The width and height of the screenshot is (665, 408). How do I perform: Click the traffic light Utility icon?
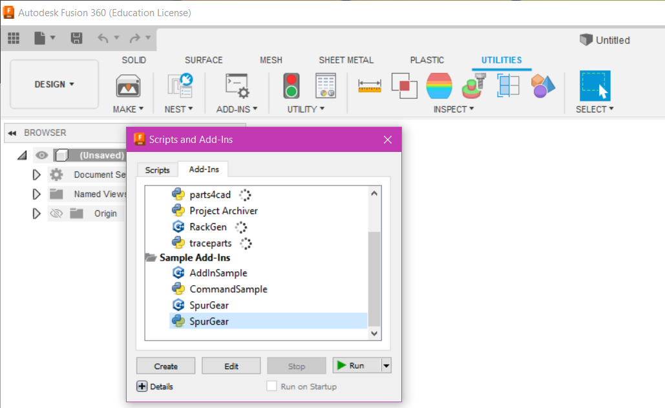(291, 85)
